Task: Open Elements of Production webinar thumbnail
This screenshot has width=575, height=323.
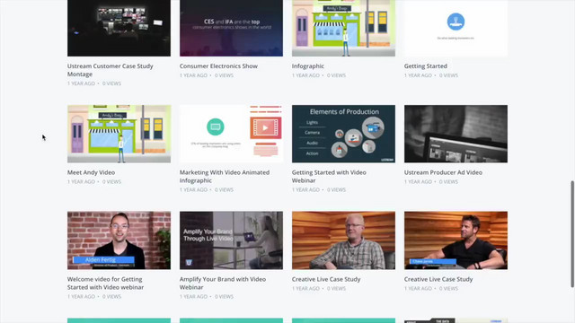Action: [343, 134]
